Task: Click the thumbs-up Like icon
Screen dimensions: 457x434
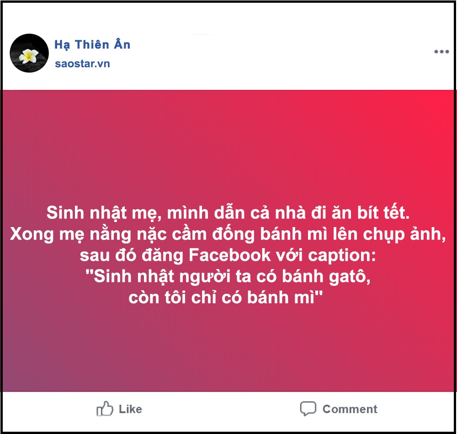Action: coord(105,408)
